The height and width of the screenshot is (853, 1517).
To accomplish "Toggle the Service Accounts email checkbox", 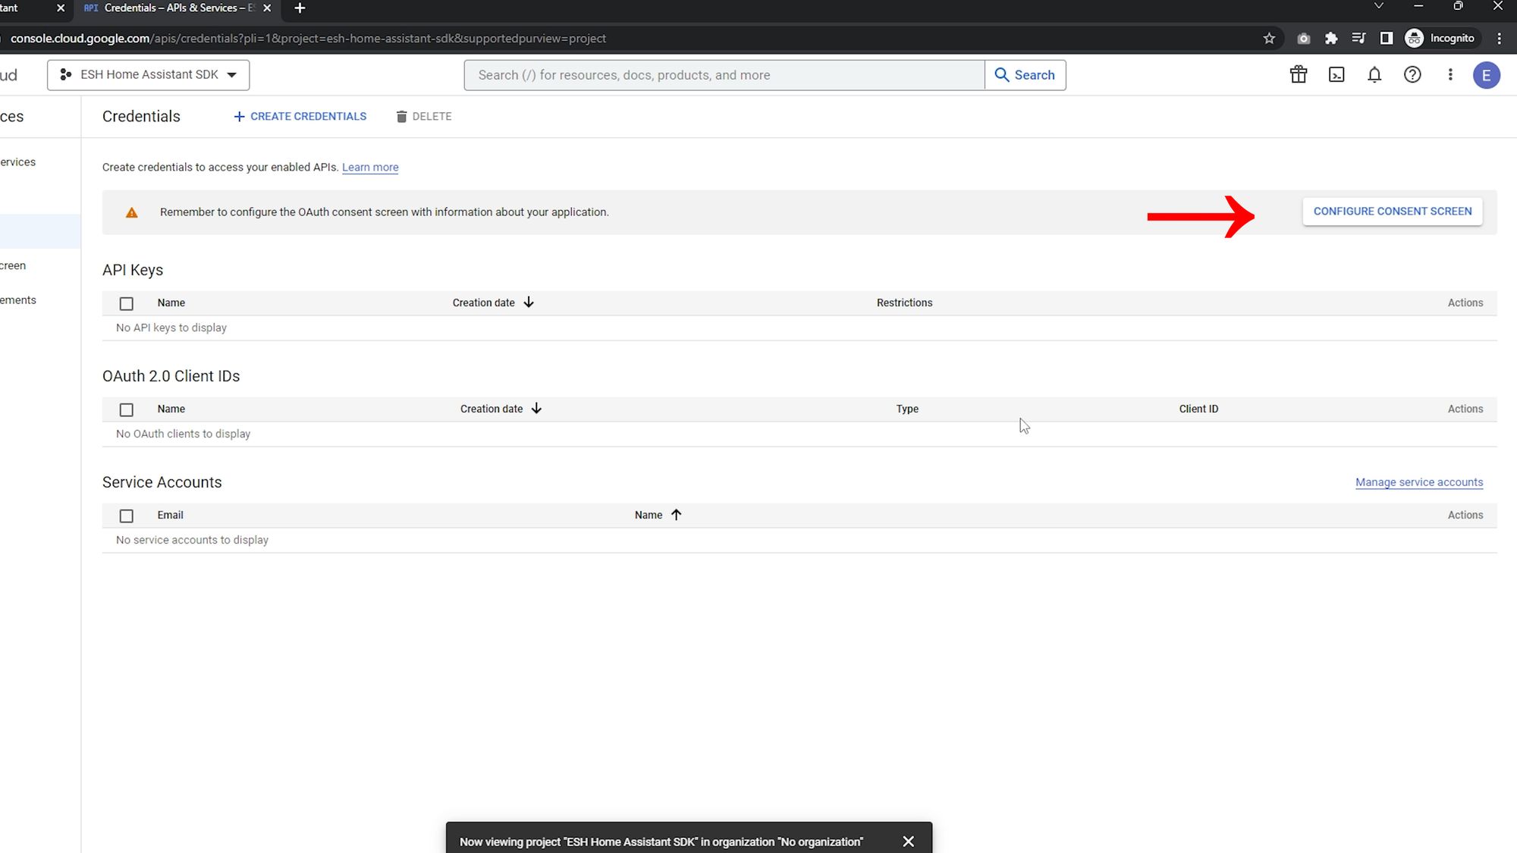I will tap(126, 515).
